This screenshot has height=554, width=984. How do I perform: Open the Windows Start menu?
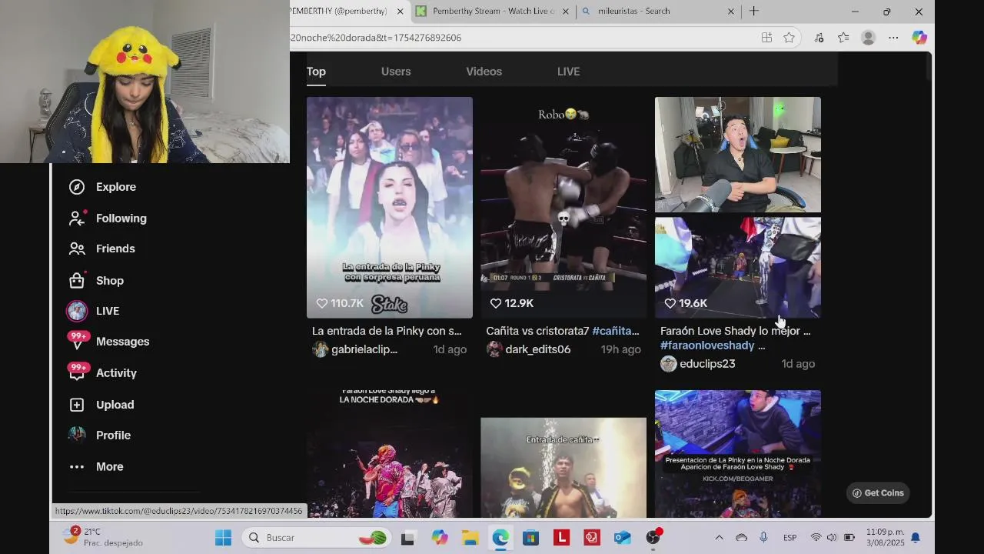pos(223,538)
